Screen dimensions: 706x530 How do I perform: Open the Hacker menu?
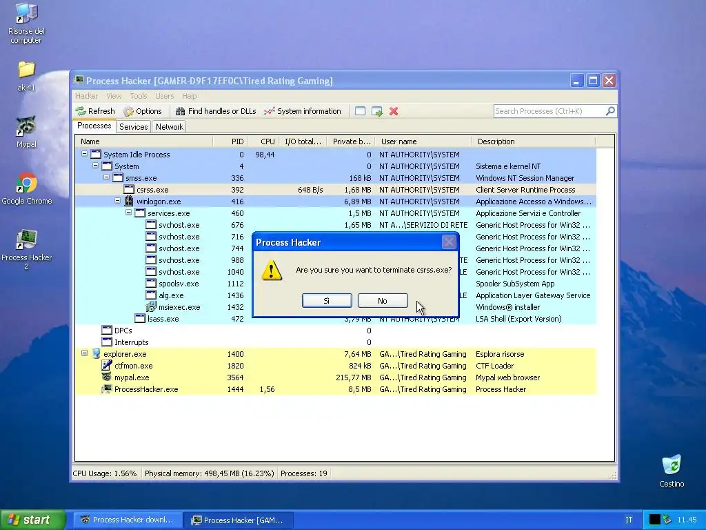coord(86,96)
